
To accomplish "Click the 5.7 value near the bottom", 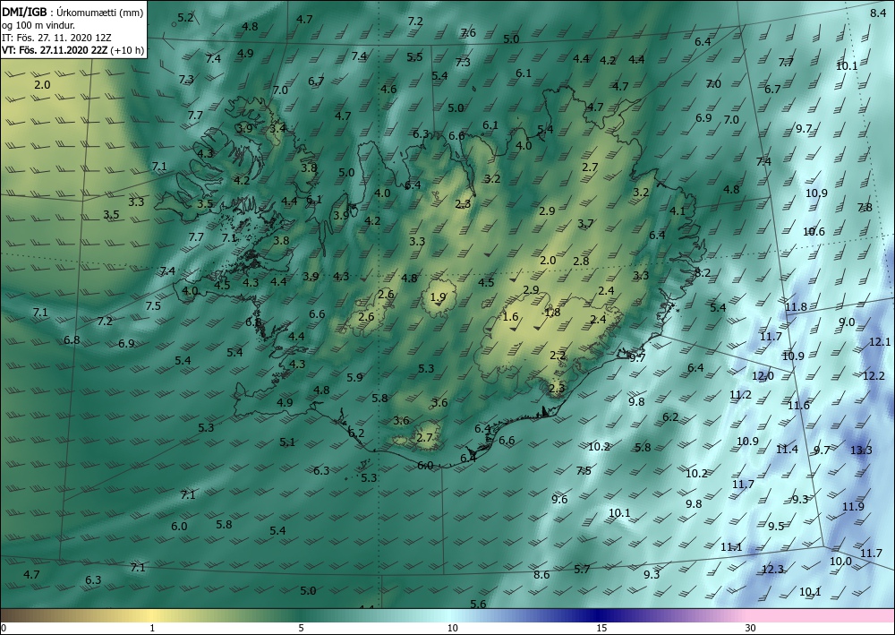I will tap(583, 569).
